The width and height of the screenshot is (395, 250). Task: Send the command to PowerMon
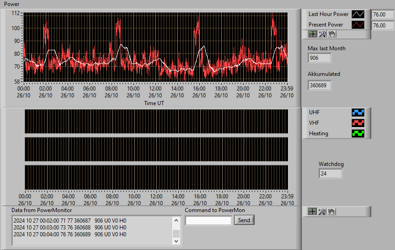(244, 220)
